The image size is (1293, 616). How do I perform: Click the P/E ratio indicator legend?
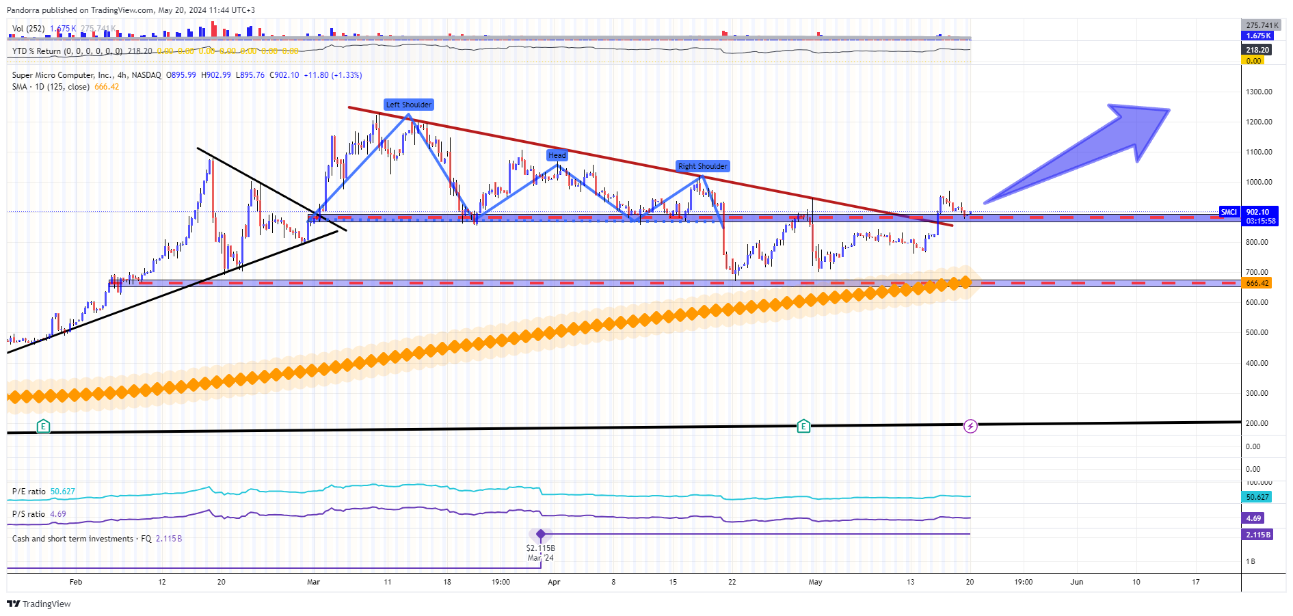point(29,492)
